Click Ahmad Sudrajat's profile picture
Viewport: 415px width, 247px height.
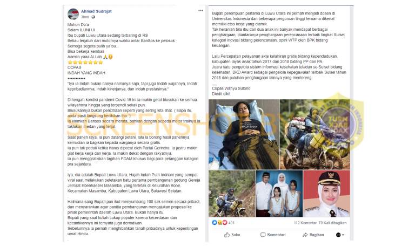(73, 14)
